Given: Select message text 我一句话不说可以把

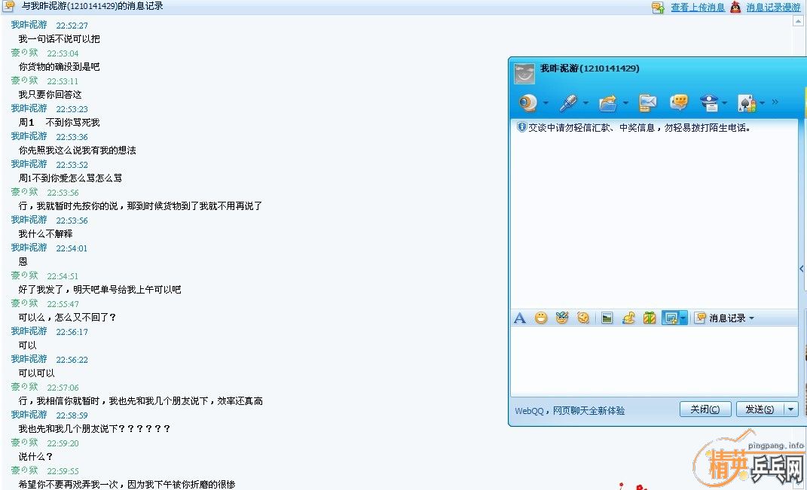Looking at the screenshot, I should pos(60,39).
